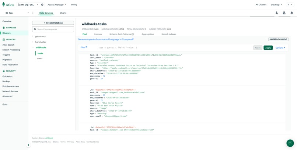Select the Find tab
This screenshot has width=297, height=150.
[84, 34]
